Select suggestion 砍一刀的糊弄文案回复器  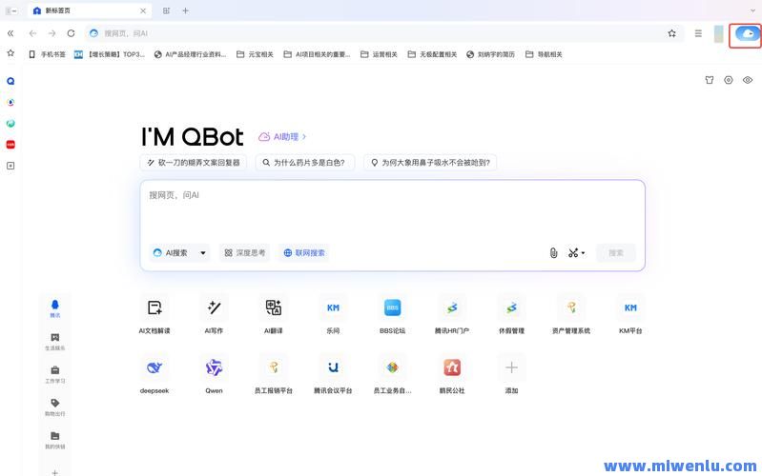tap(194, 163)
